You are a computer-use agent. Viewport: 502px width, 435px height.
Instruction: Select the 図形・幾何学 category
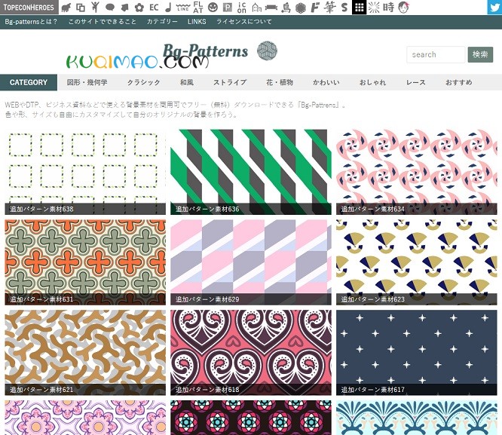coord(87,82)
